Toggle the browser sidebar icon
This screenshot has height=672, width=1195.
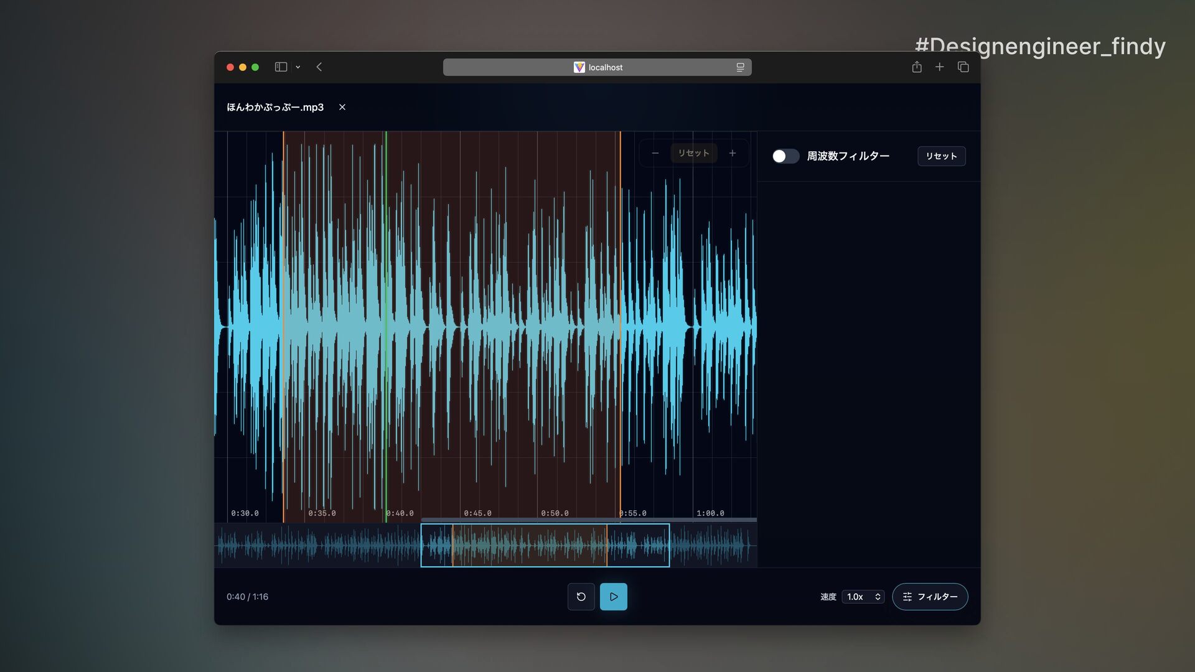(281, 67)
